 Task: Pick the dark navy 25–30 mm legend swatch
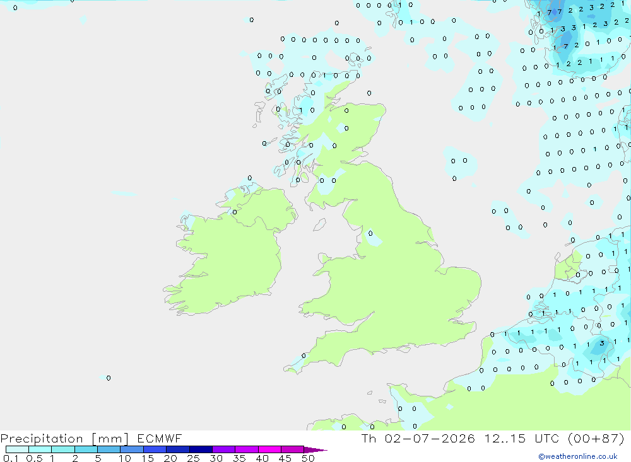[x=201, y=449]
